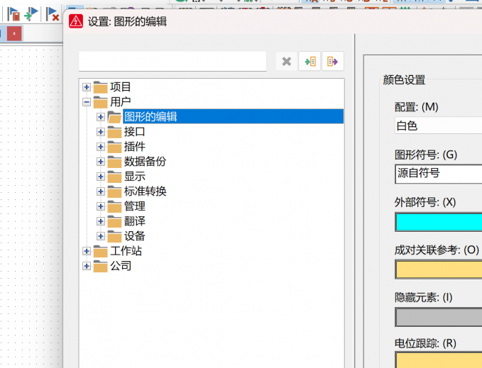Expand the 翻译 node
Image resolution: width=482 pixels, height=368 pixels.
[x=101, y=221]
